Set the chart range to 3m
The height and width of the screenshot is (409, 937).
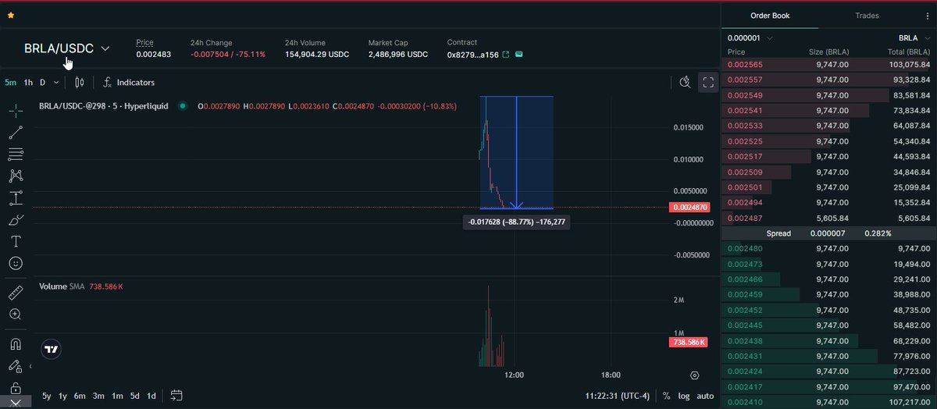[x=98, y=396]
